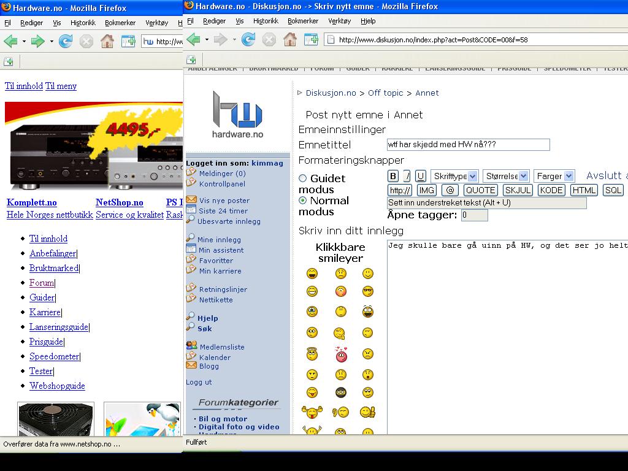Click the http:// link insert button

(400, 190)
